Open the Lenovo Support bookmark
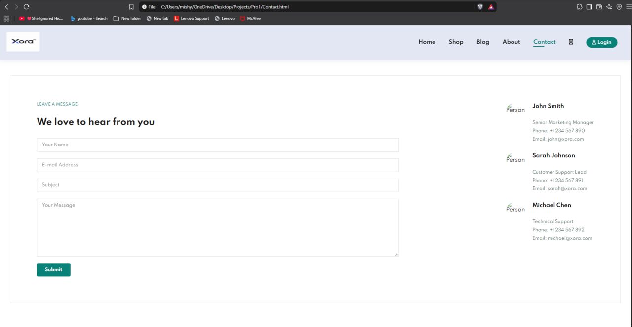Image resolution: width=632 pixels, height=327 pixels. pos(192,18)
